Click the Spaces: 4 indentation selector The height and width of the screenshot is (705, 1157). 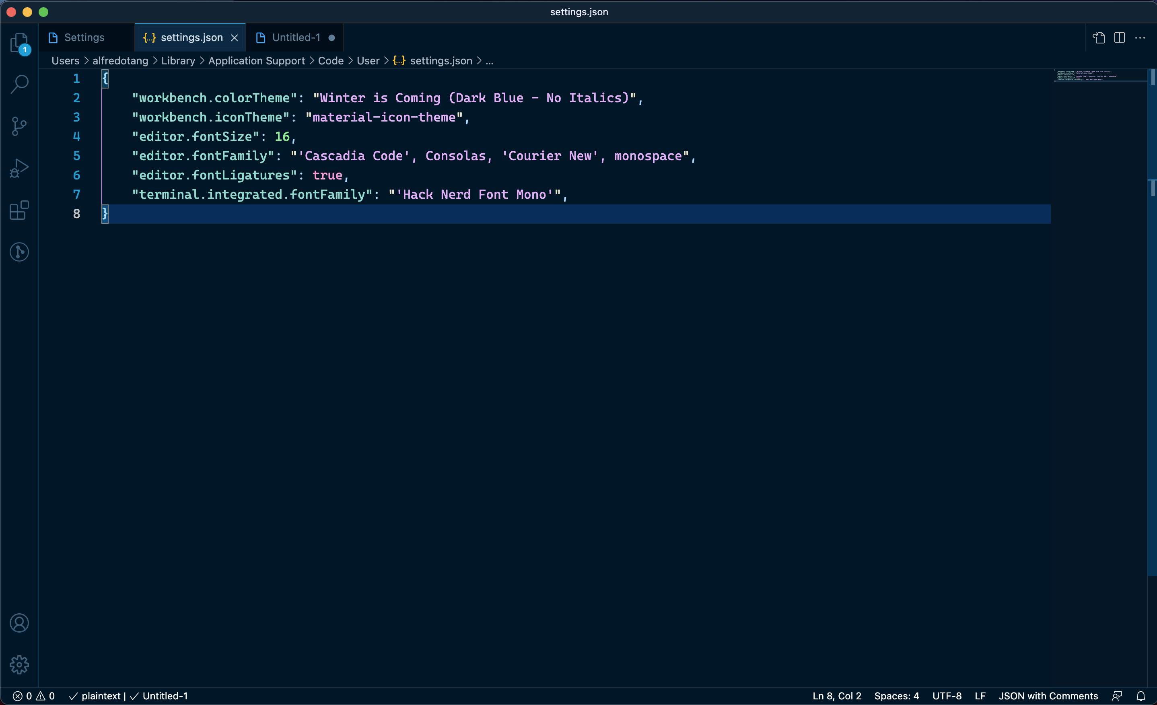(x=896, y=696)
